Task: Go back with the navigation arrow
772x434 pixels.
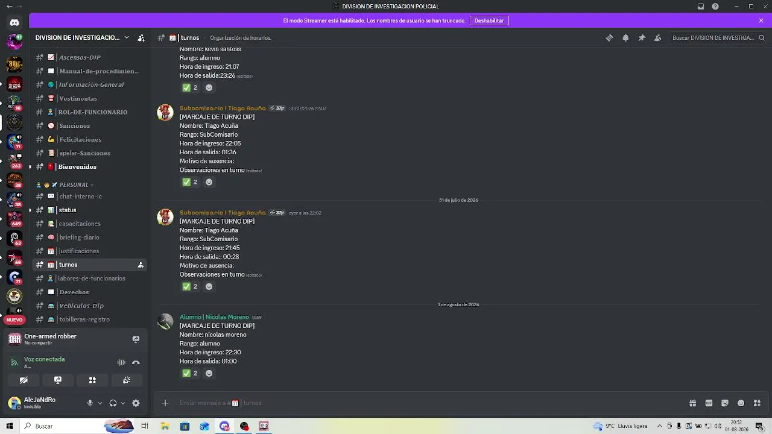Action: point(9,7)
